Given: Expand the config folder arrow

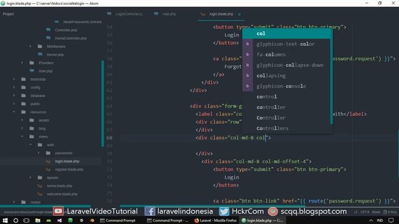Looking at the screenshot, I should click(x=14, y=87).
